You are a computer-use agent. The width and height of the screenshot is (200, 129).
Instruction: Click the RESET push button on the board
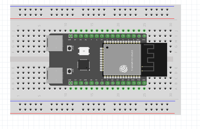pyautogui.click(x=69, y=48)
